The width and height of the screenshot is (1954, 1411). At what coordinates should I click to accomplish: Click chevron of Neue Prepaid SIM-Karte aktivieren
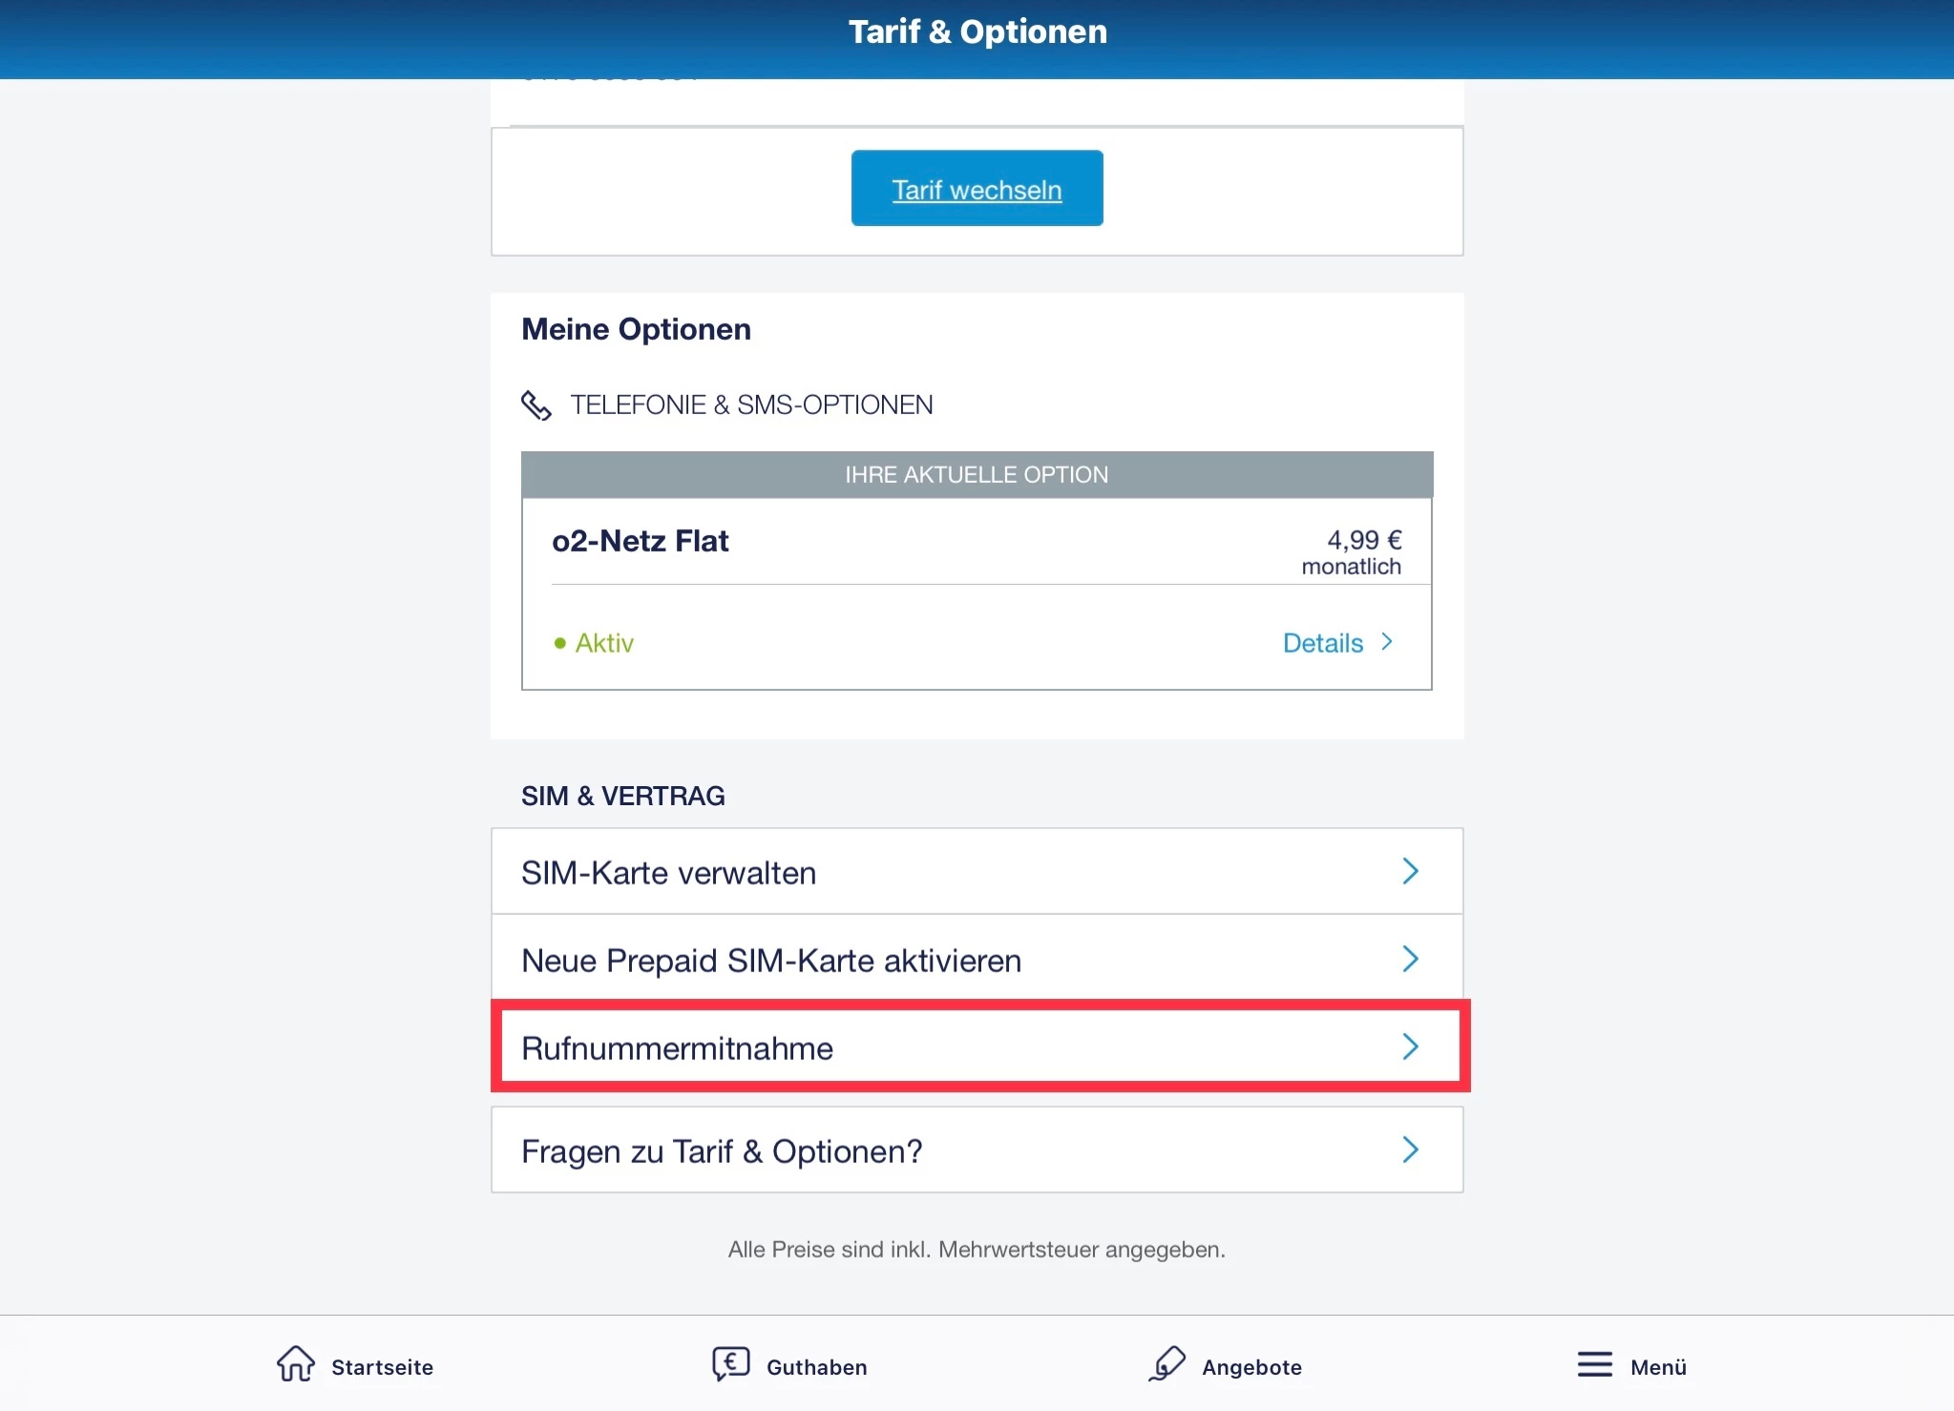(1410, 959)
